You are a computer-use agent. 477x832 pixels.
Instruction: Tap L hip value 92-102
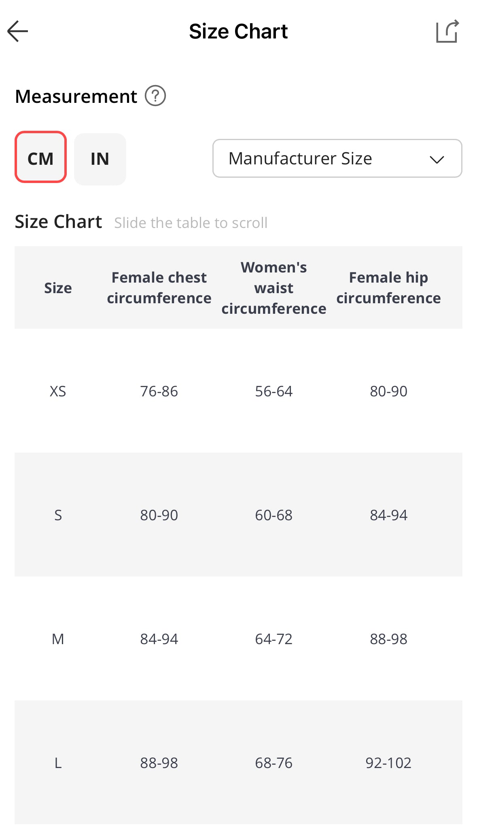[x=388, y=763]
